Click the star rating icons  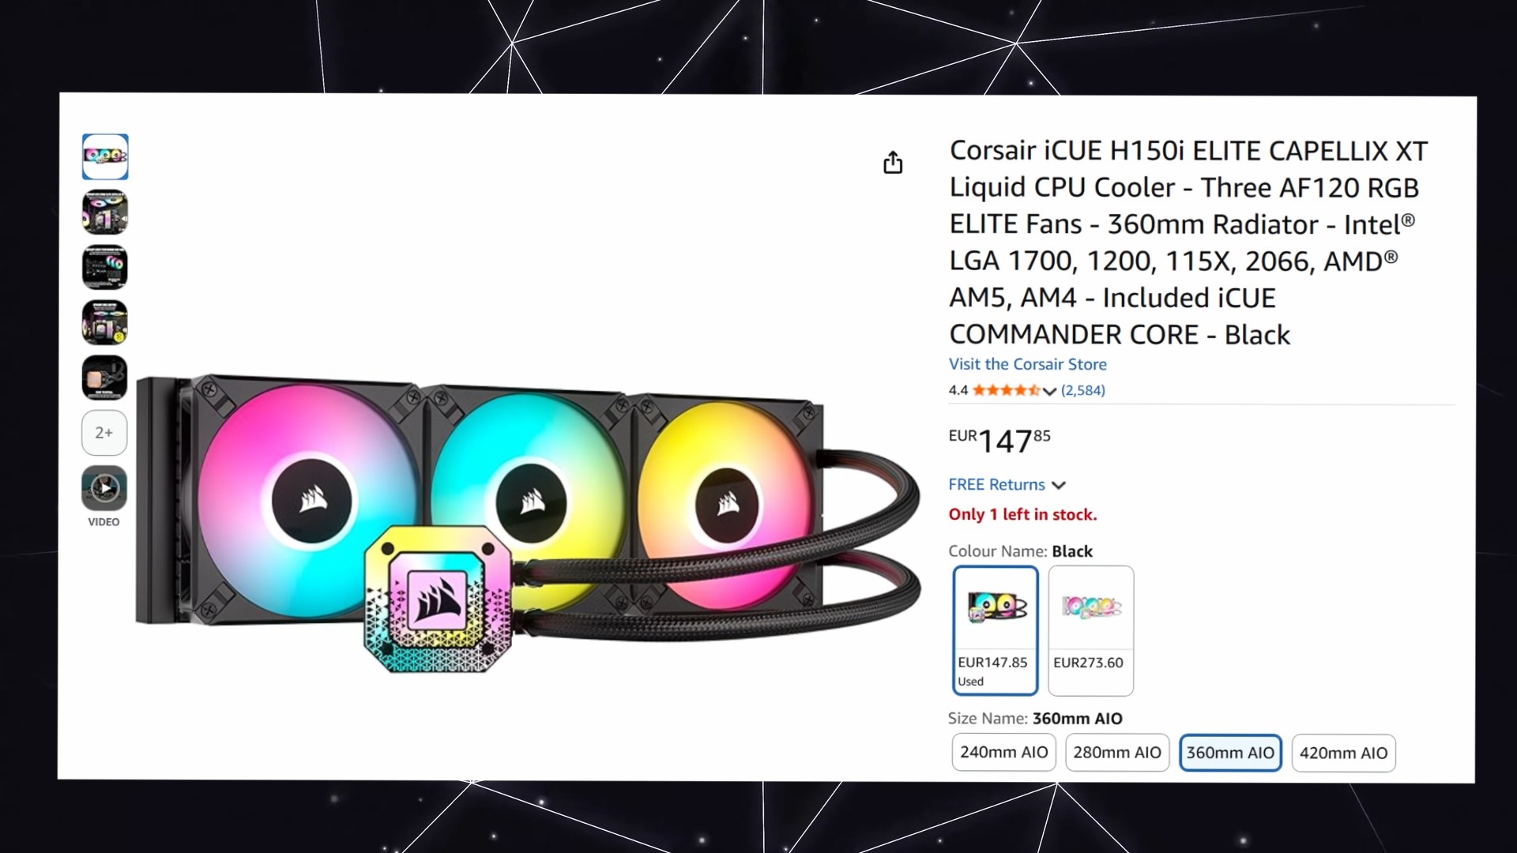pyautogui.click(x=1006, y=390)
